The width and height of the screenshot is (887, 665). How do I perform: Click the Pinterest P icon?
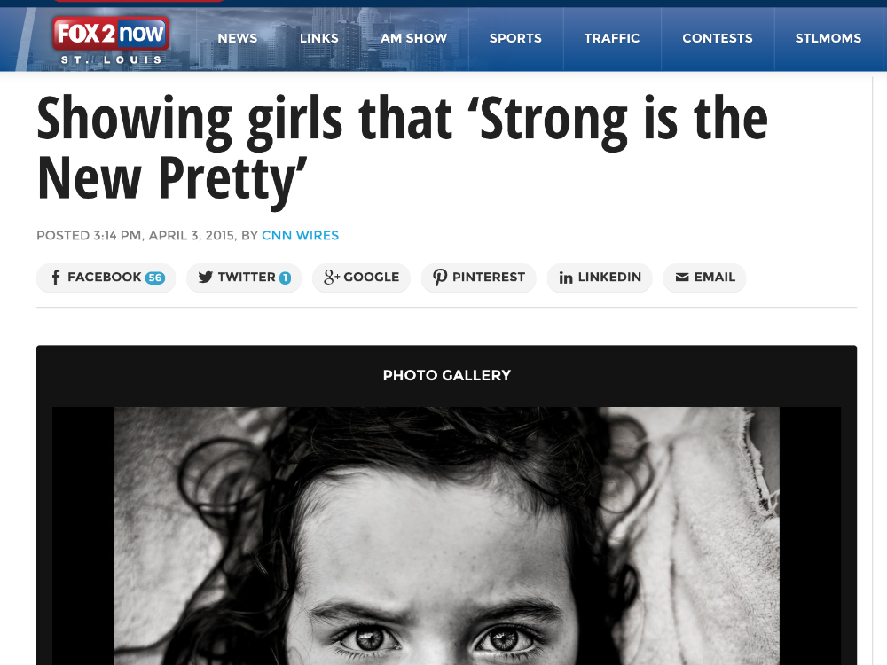point(440,277)
